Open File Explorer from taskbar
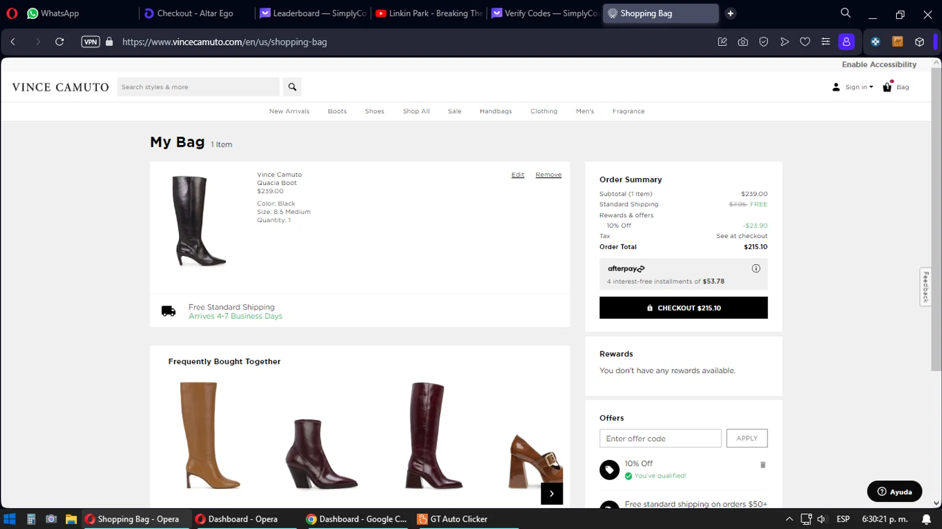The height and width of the screenshot is (529, 942). pos(71,519)
